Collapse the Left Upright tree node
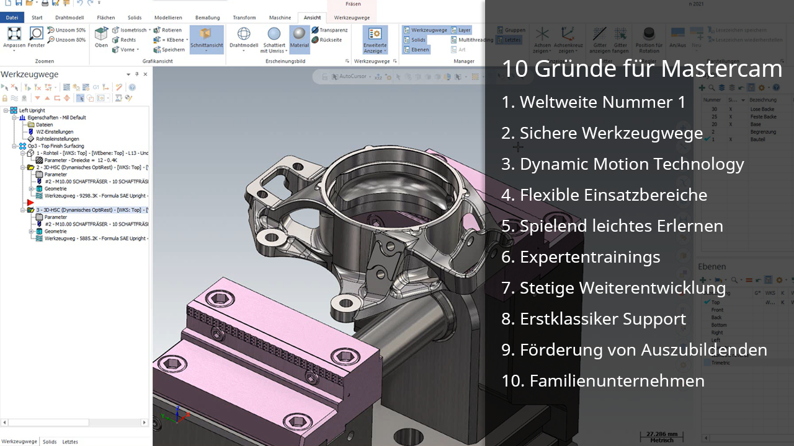794x446 pixels. point(6,110)
